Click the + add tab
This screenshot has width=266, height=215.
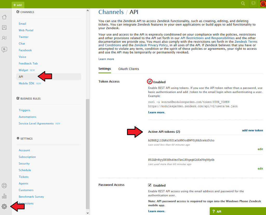coord(18,5)
